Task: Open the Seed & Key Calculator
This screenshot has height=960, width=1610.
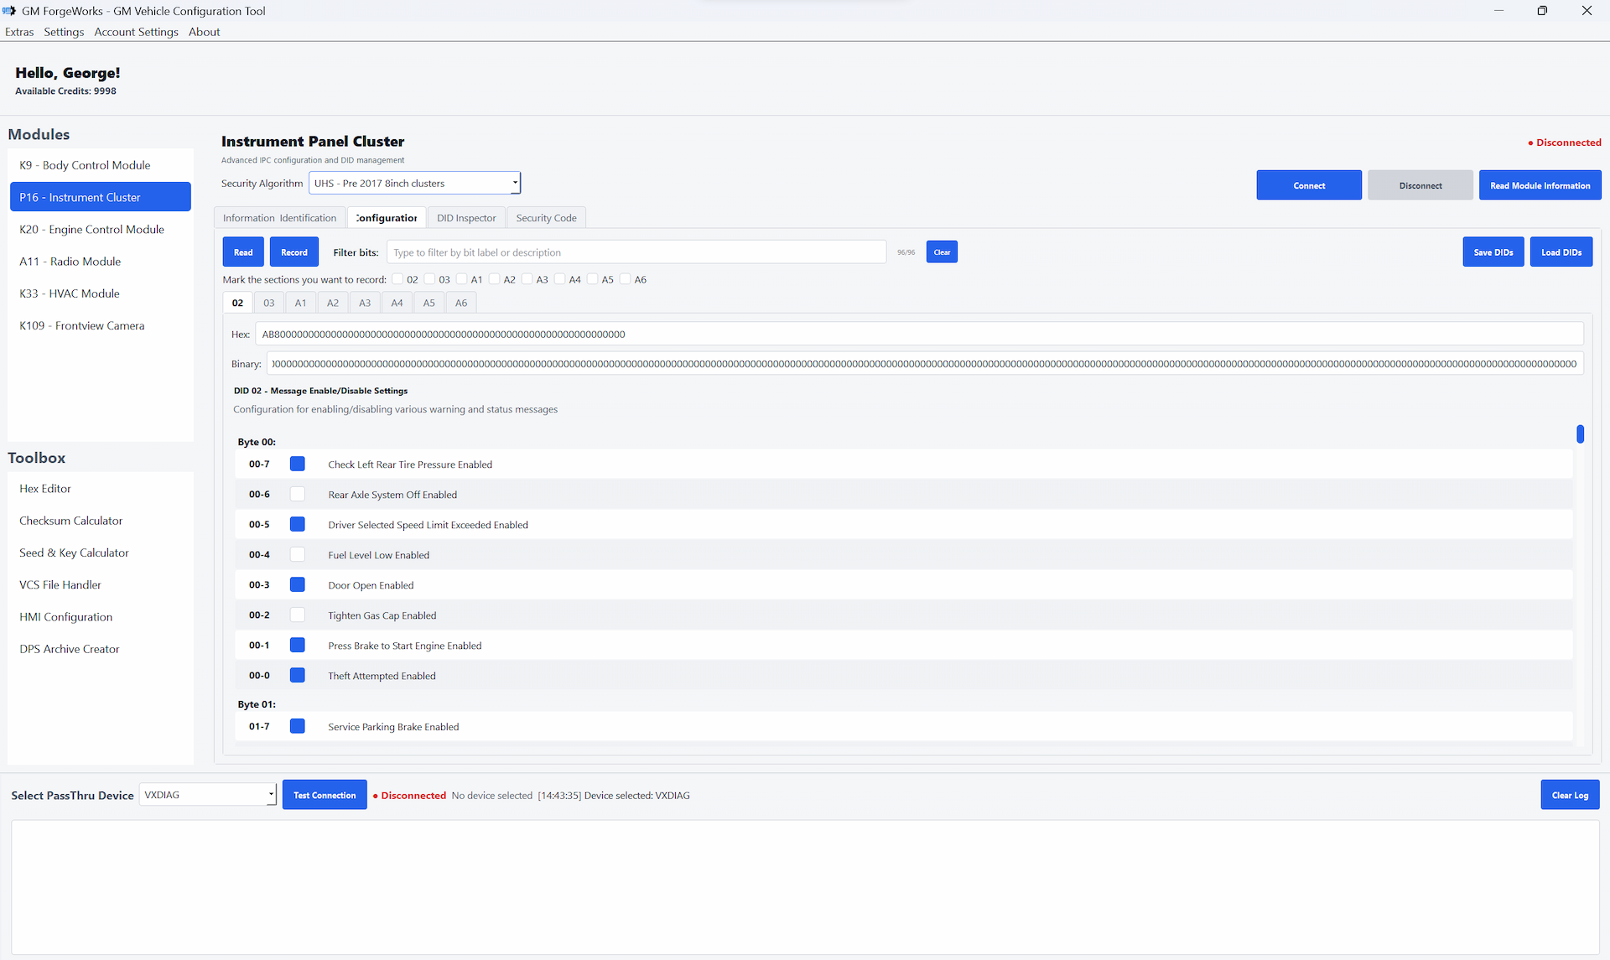Action: tap(74, 553)
